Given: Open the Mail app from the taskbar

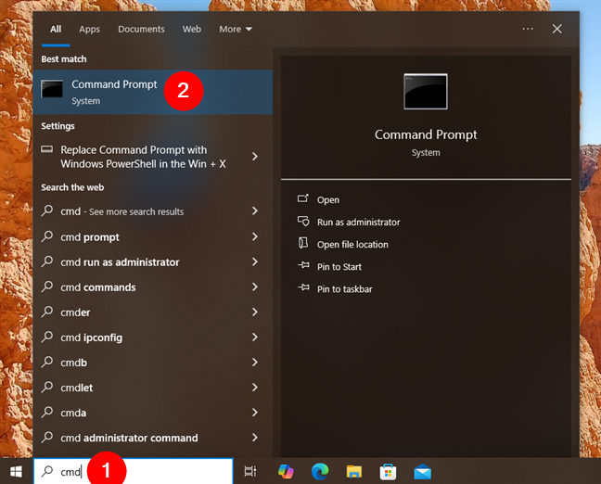Looking at the screenshot, I should tap(423, 472).
